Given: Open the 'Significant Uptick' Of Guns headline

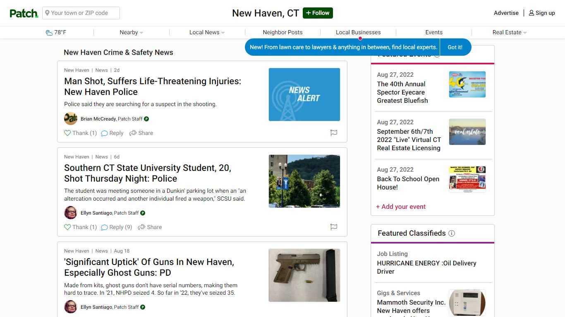Looking at the screenshot, I should [x=149, y=267].
